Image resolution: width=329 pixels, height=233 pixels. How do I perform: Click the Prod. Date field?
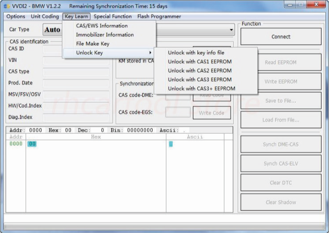tap(76, 83)
